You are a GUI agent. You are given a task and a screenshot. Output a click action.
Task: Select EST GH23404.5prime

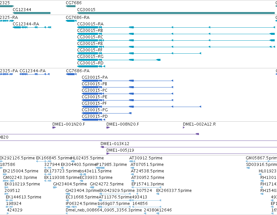click(70, 184)
